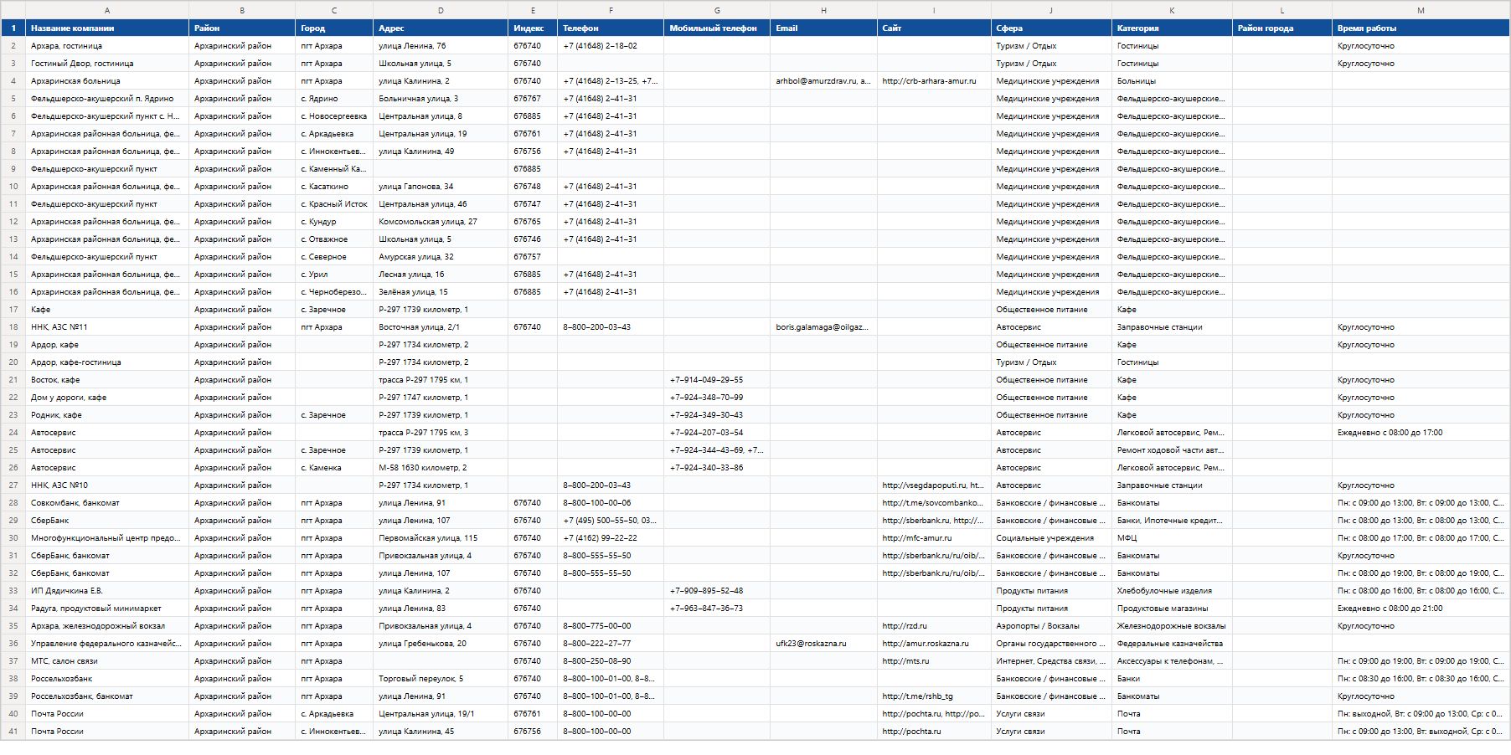Click the 'улица Ленина, 76' address cell
The width and height of the screenshot is (1511, 755).
tap(441, 46)
